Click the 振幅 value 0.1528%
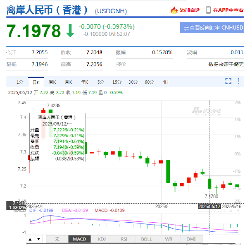250x245 pixels. (162, 52)
